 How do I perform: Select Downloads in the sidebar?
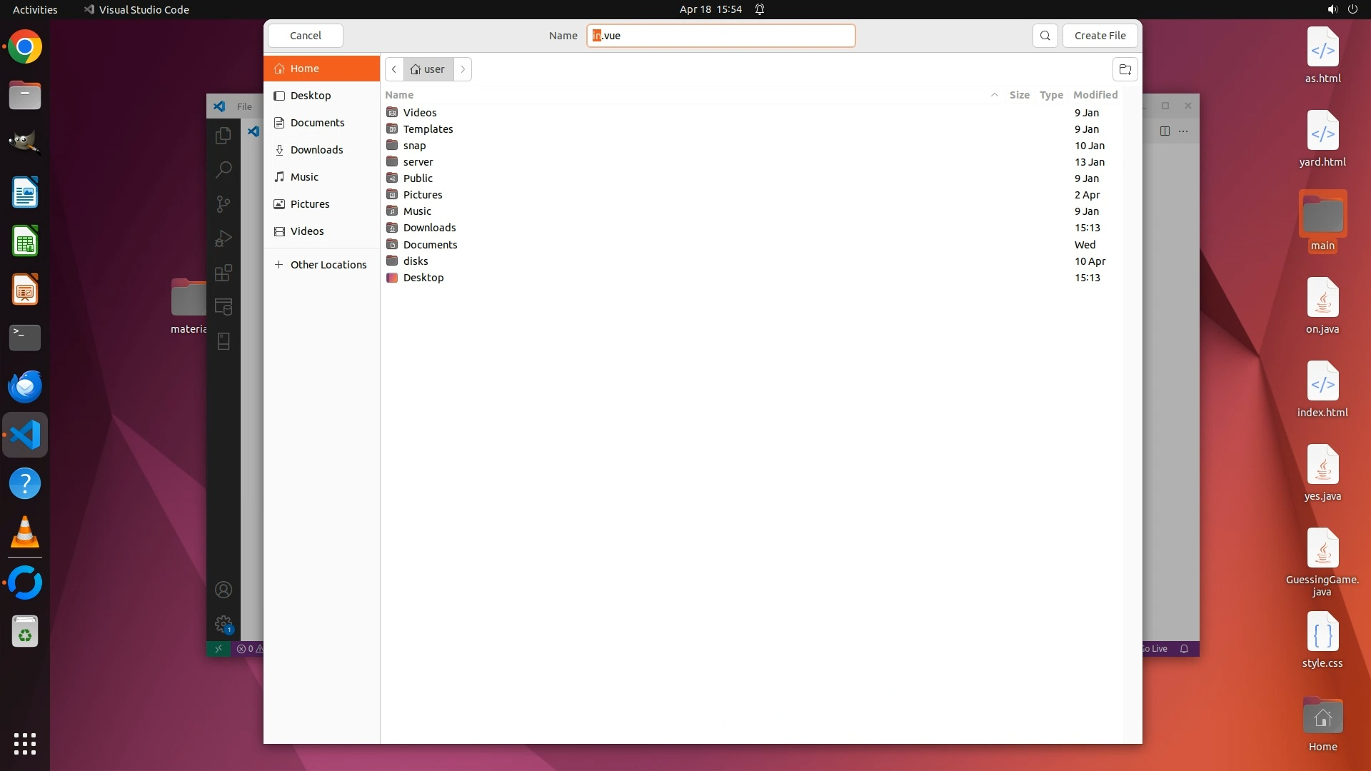316,150
